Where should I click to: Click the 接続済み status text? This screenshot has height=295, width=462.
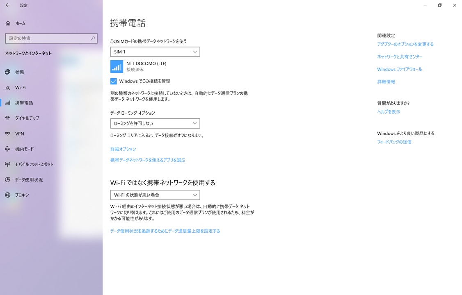[135, 70]
